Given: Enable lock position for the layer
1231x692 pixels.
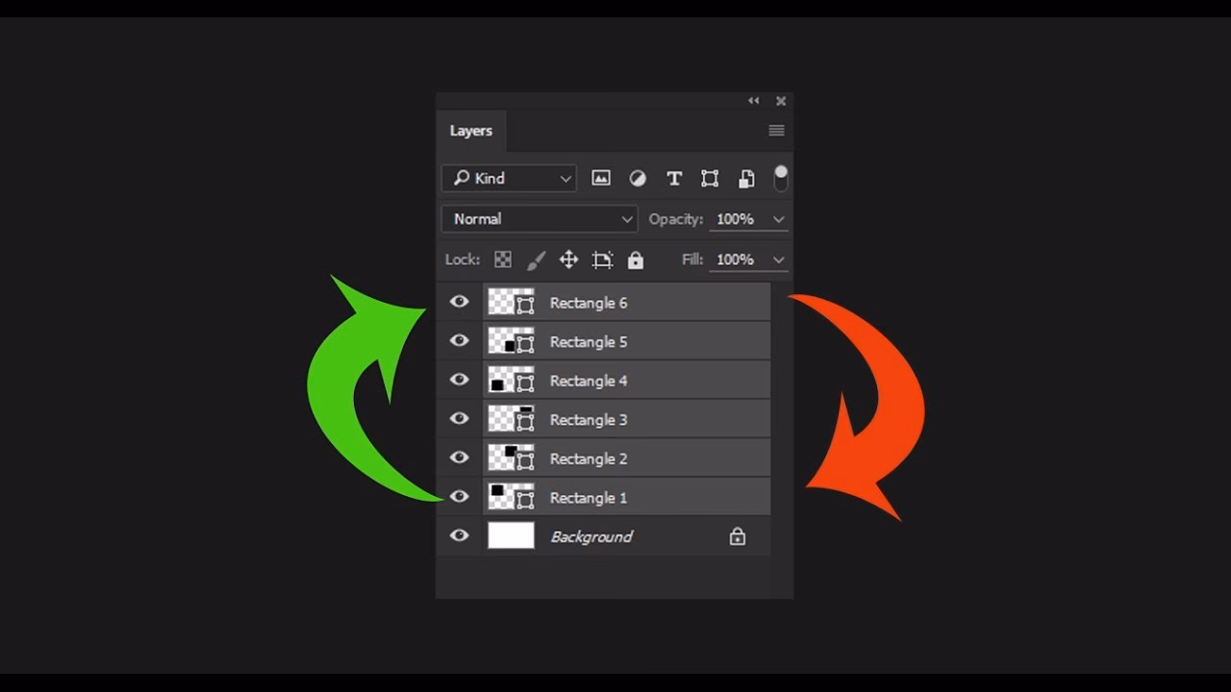Looking at the screenshot, I should (x=569, y=259).
